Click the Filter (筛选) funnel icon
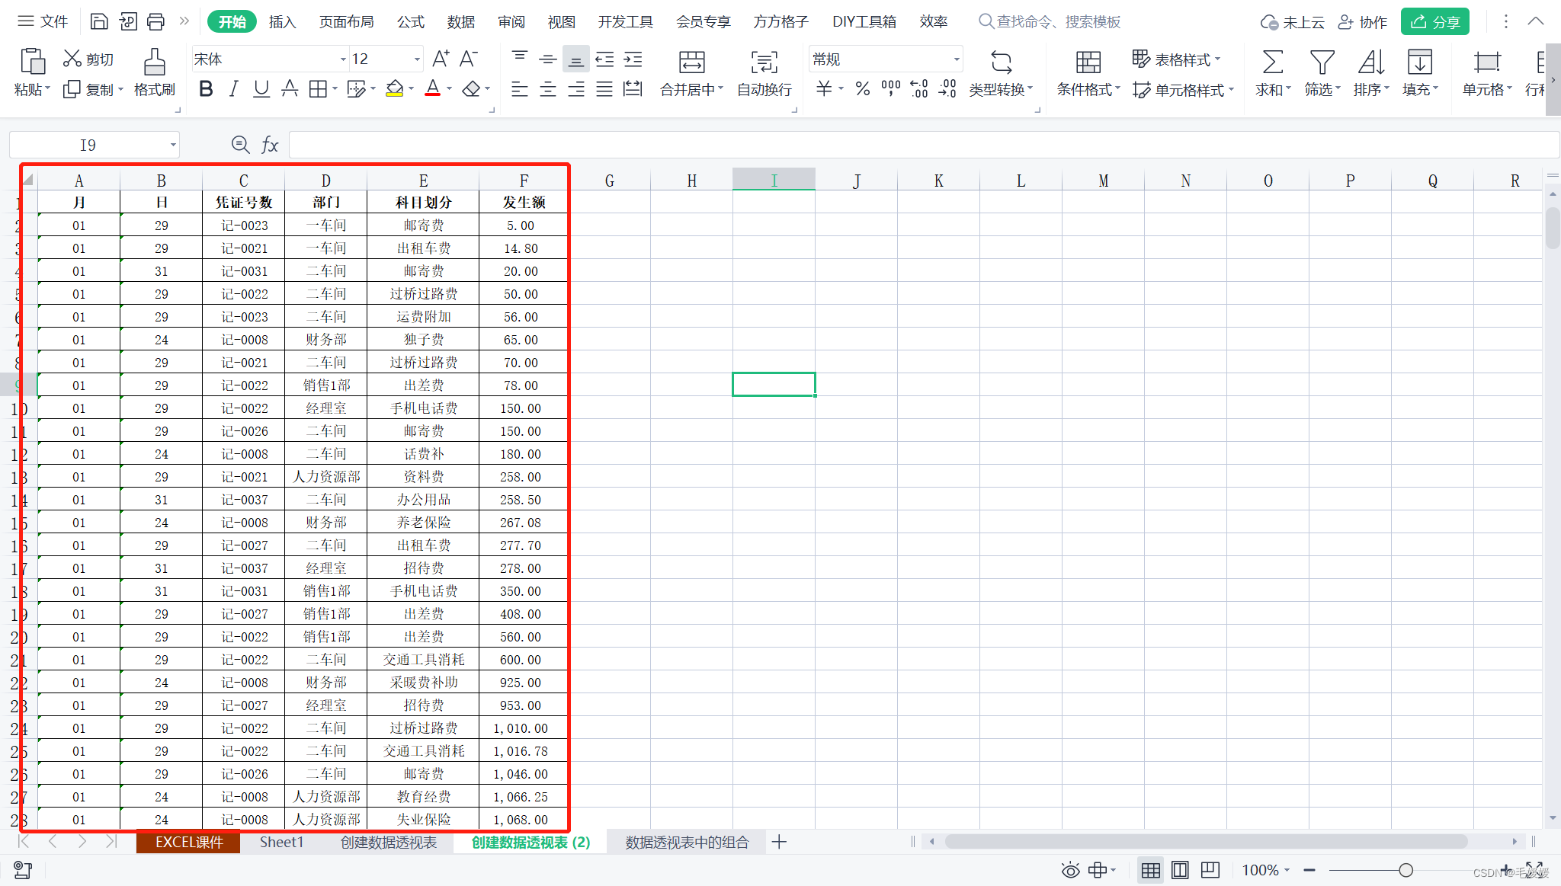 pos(1322,62)
